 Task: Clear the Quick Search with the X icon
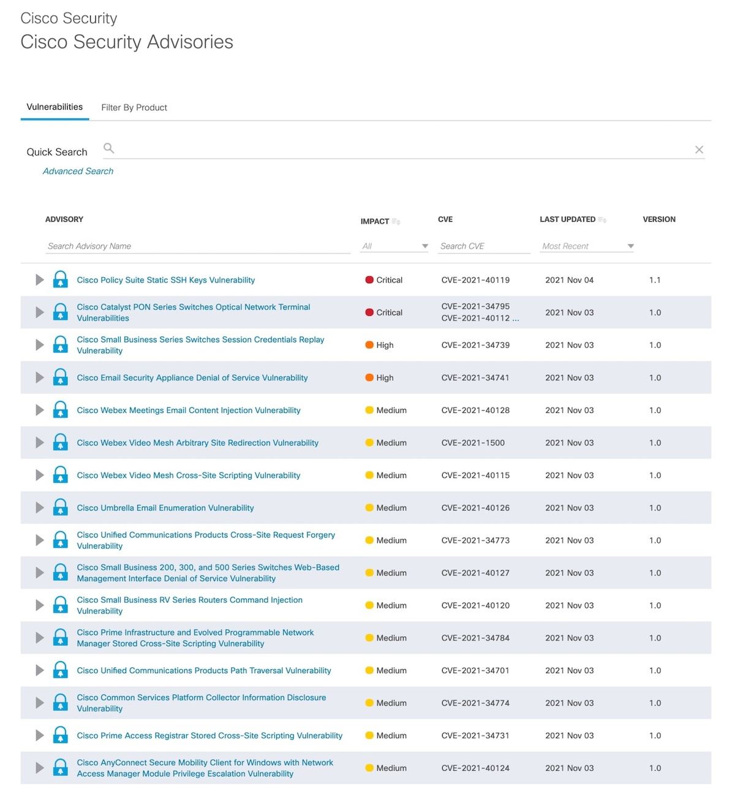(x=699, y=150)
